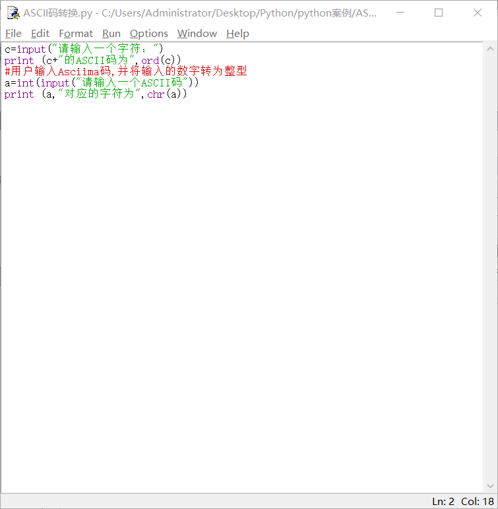Place cursor in print line with ord(c)
Image resolution: width=498 pixels, height=509 pixels.
click(92, 60)
